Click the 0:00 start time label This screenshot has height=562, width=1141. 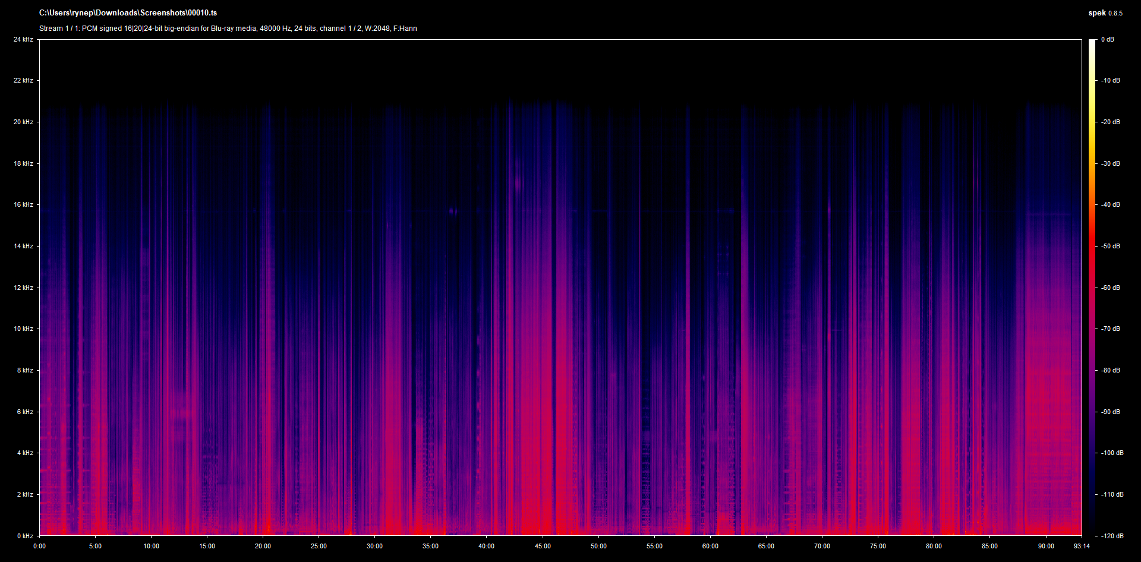click(x=39, y=546)
